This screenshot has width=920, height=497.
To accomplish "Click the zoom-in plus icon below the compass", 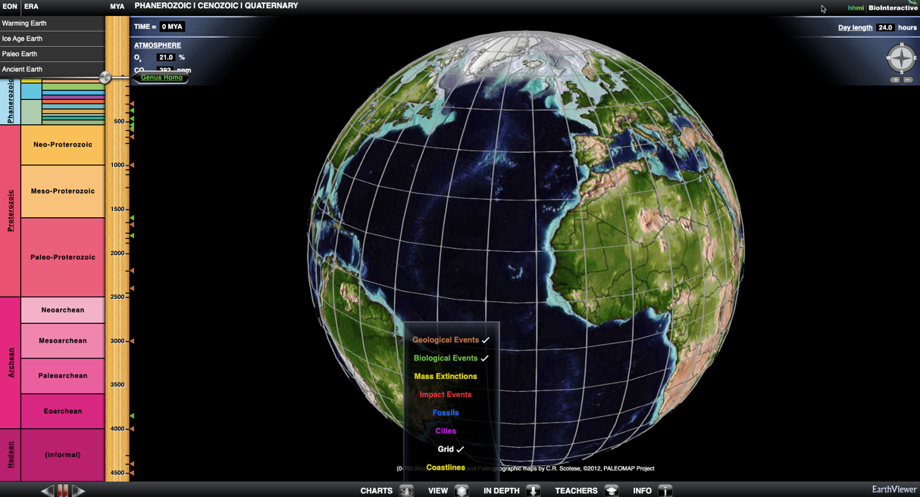I will tap(895, 79).
